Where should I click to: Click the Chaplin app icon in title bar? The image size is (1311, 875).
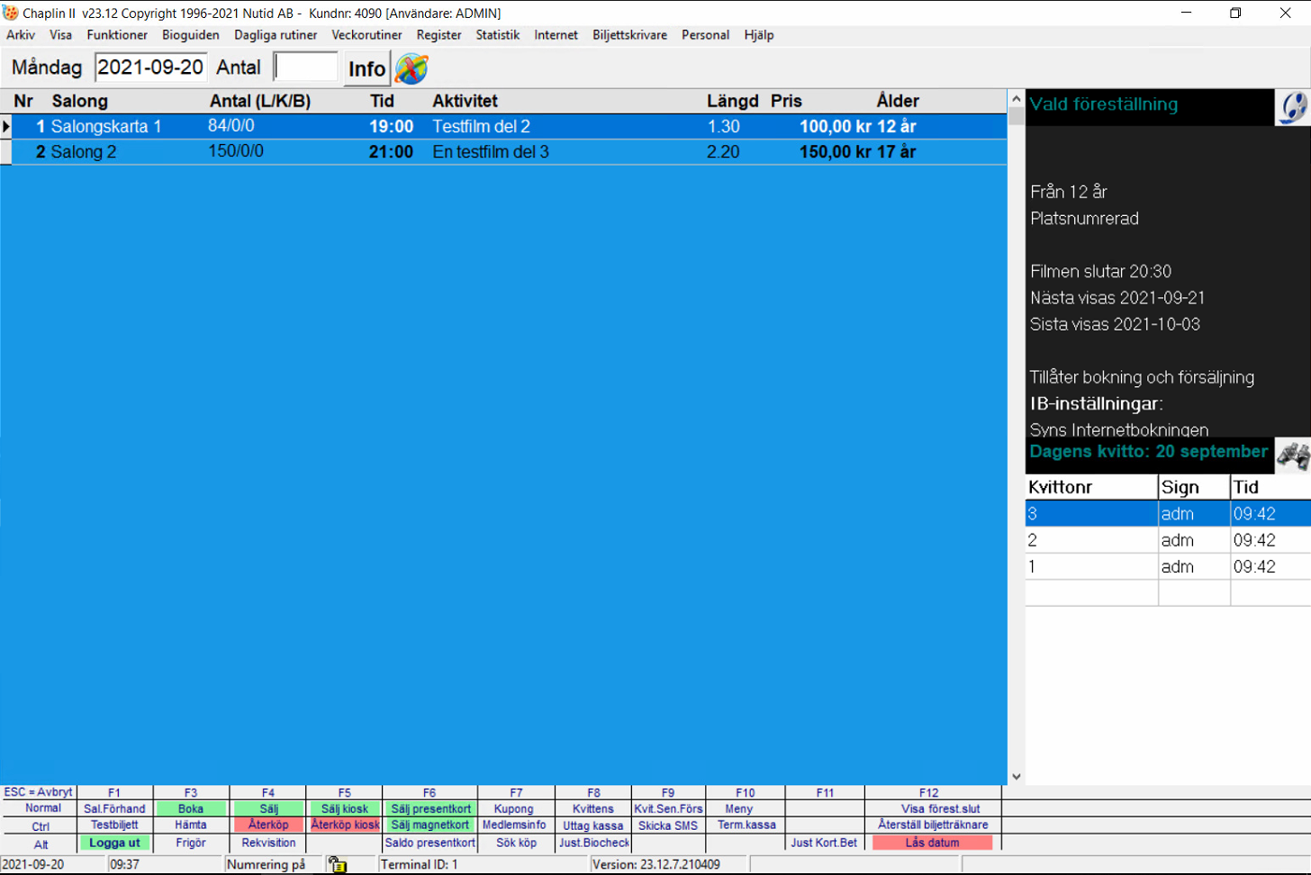coord(11,13)
